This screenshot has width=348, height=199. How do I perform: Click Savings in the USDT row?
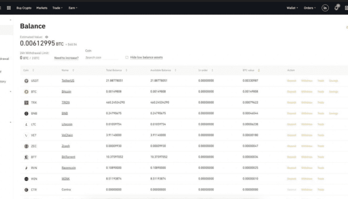[333, 81]
